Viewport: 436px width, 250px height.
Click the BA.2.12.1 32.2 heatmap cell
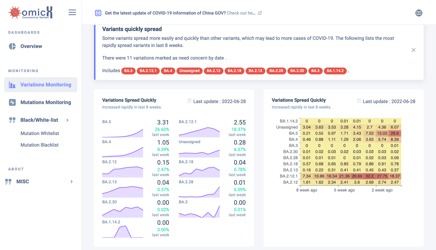pyautogui.click(x=370, y=176)
